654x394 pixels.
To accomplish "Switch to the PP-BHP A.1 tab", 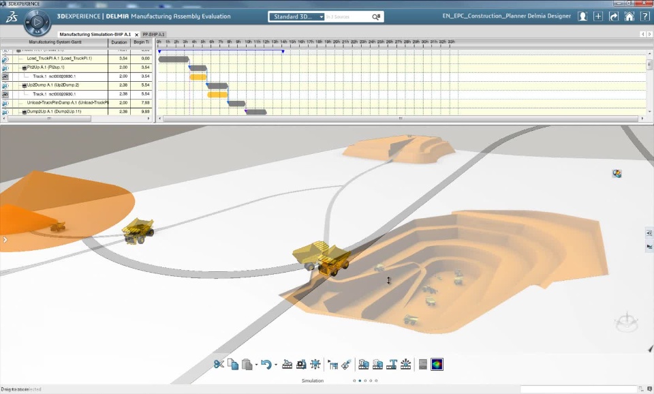I will (153, 34).
